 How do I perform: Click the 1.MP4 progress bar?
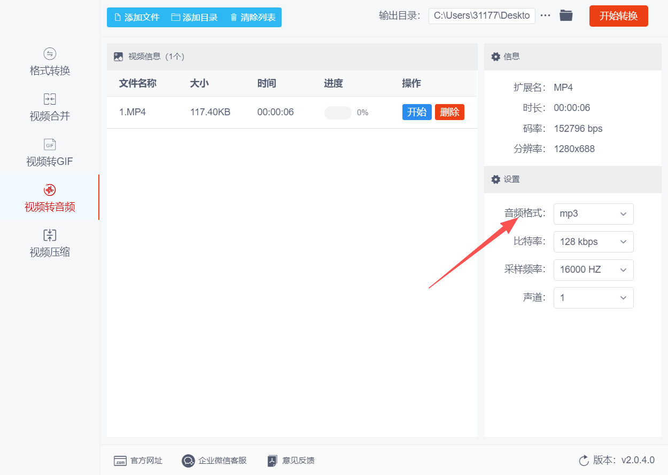pos(338,113)
